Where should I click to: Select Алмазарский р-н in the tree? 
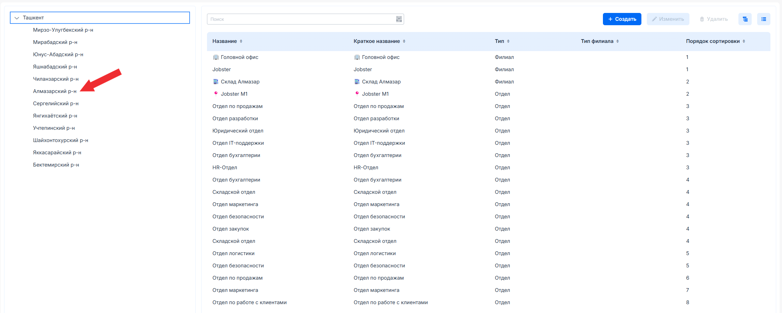point(54,91)
